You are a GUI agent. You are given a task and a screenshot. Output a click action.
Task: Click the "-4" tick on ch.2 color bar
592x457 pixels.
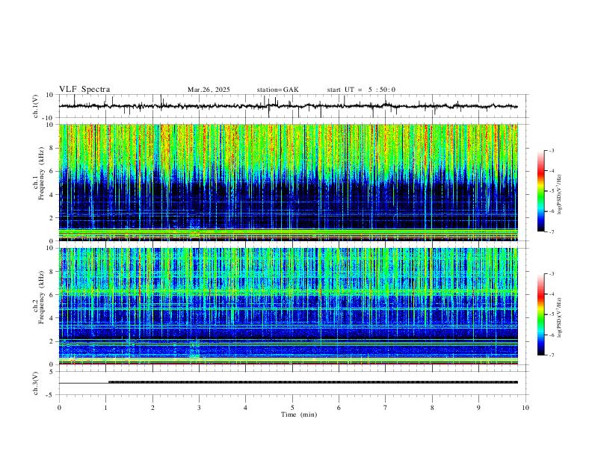551,293
